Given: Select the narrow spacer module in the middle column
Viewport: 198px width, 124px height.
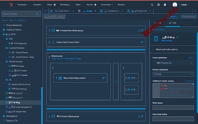Looking at the screenshot, I should (115, 82).
